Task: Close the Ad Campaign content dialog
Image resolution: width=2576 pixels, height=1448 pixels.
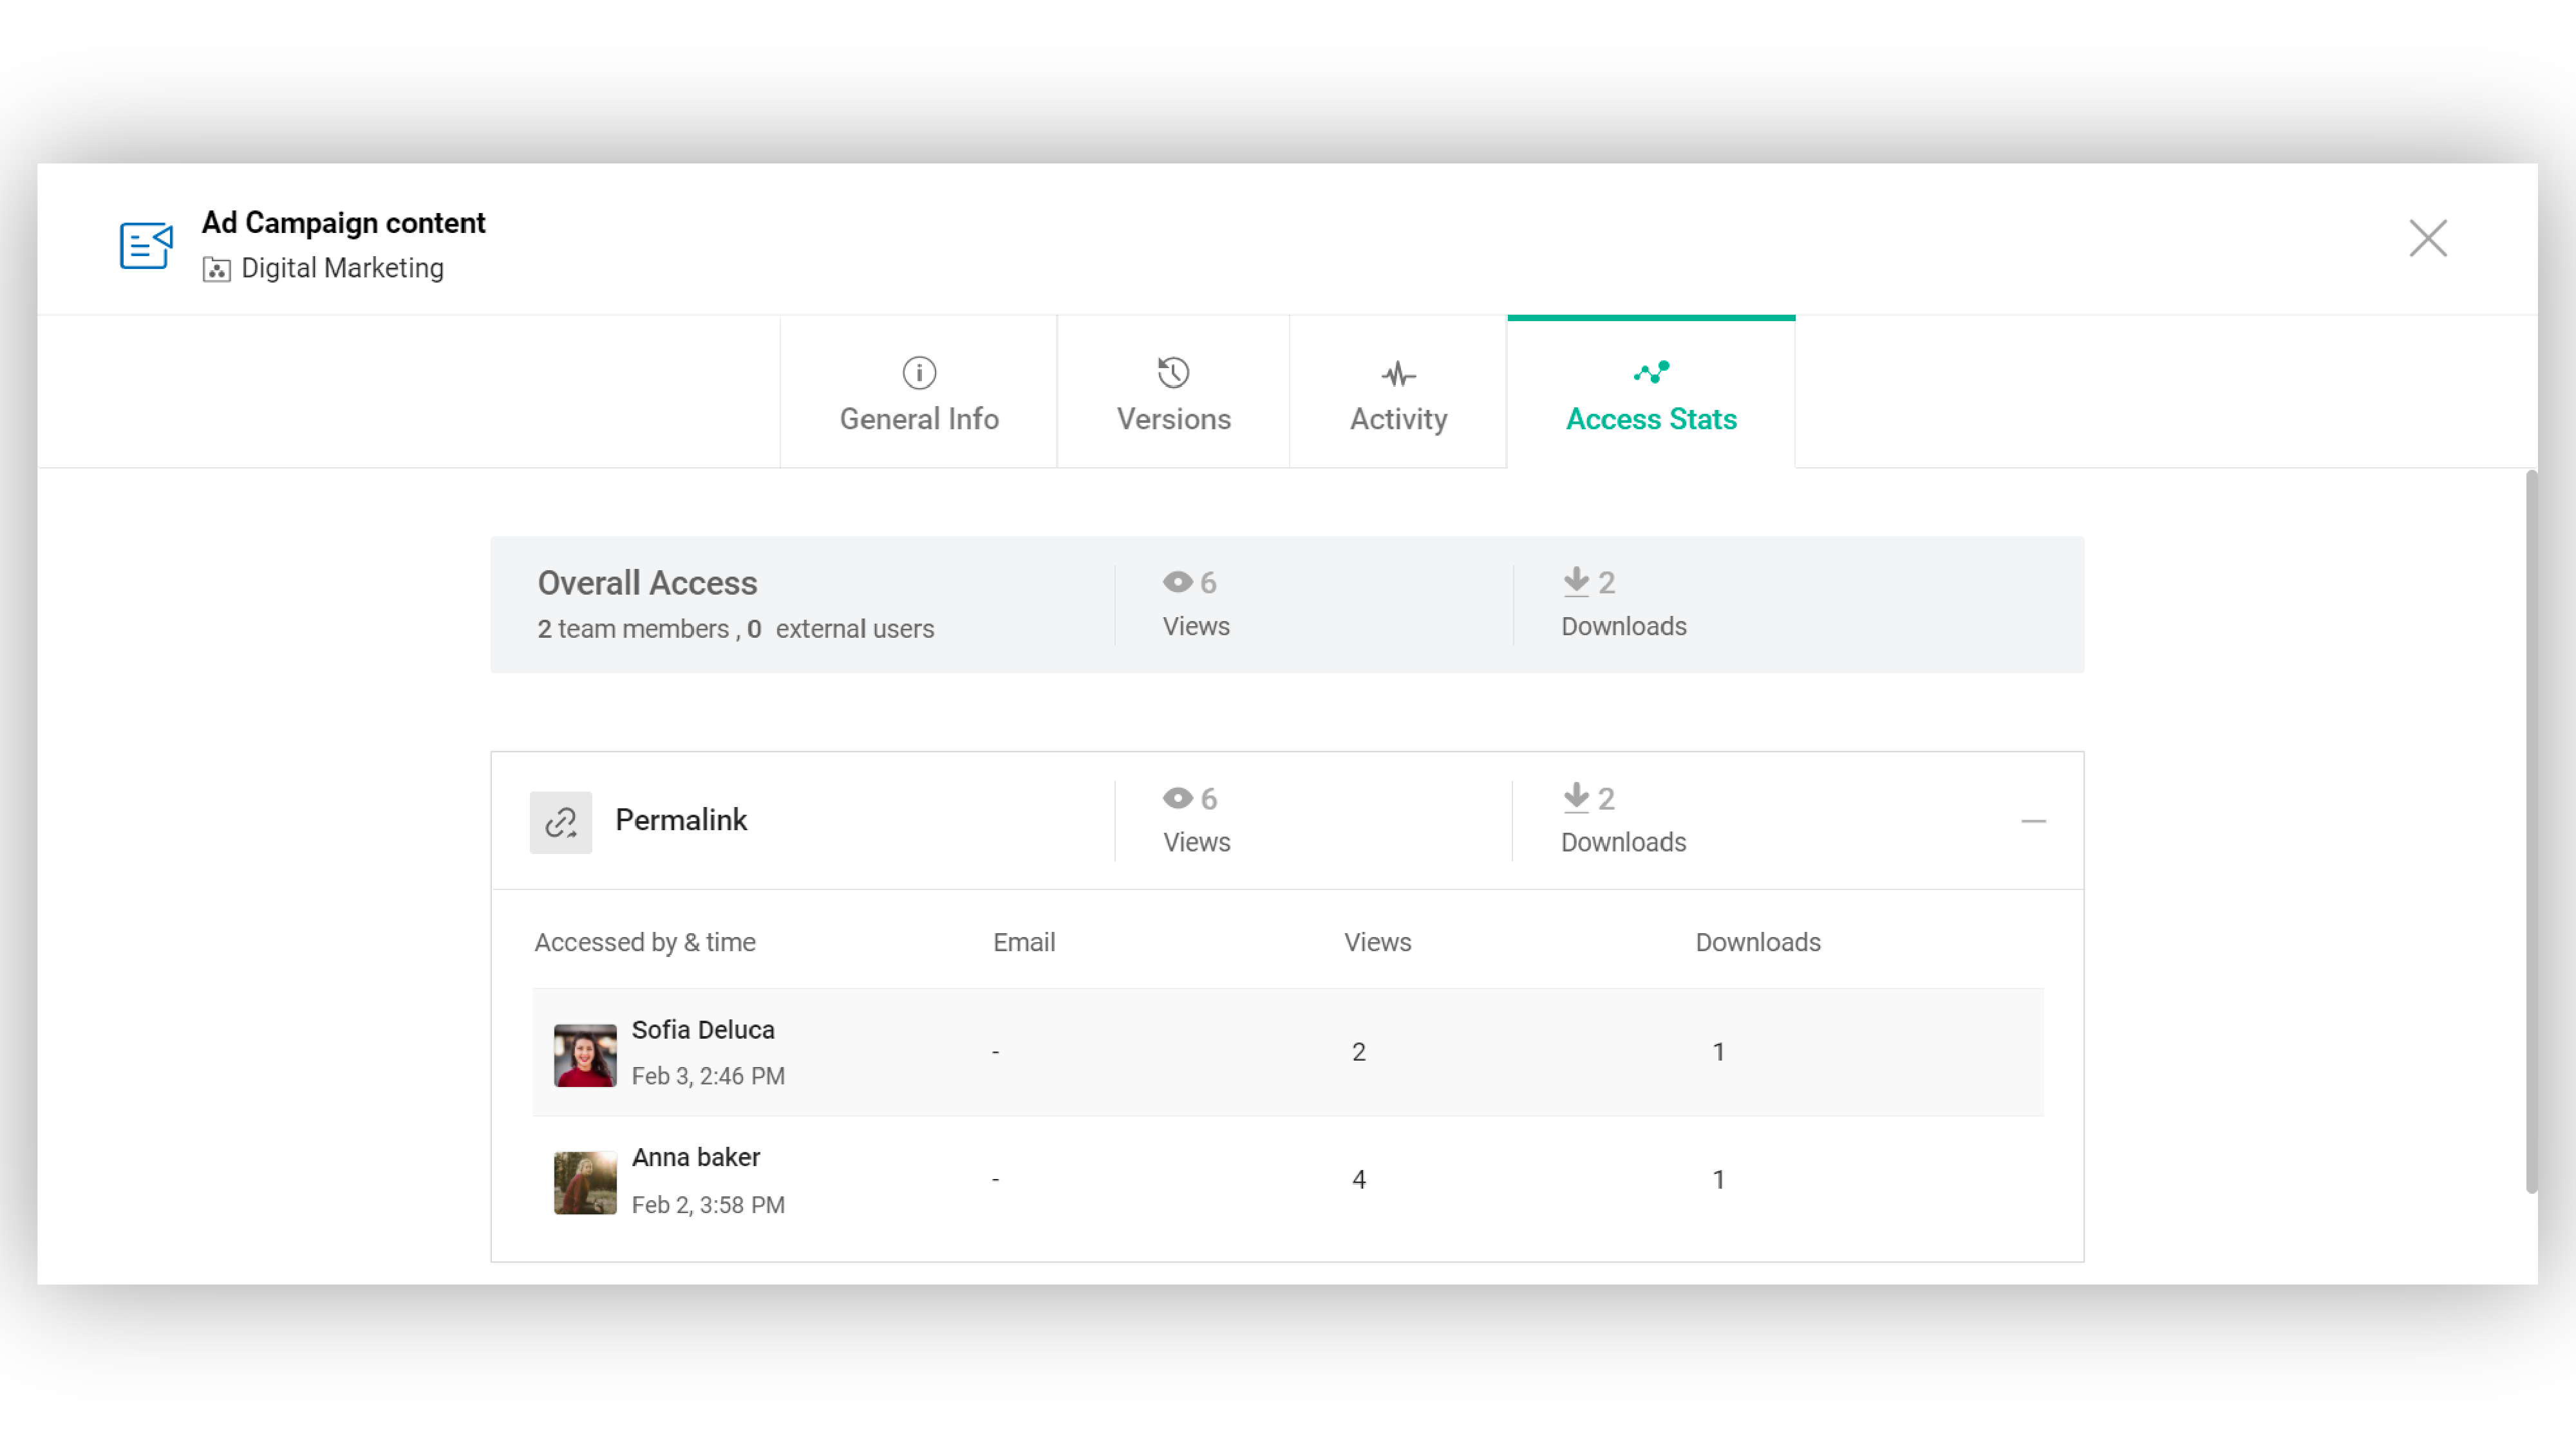Action: [2427, 238]
